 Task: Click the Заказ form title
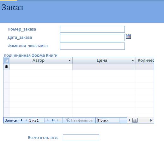click(12, 7)
